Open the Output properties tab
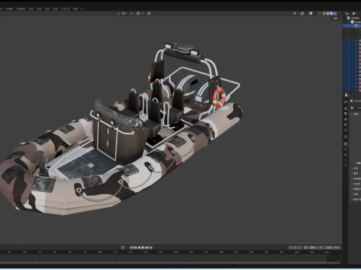The height and width of the screenshot is (270, 361). point(346,114)
